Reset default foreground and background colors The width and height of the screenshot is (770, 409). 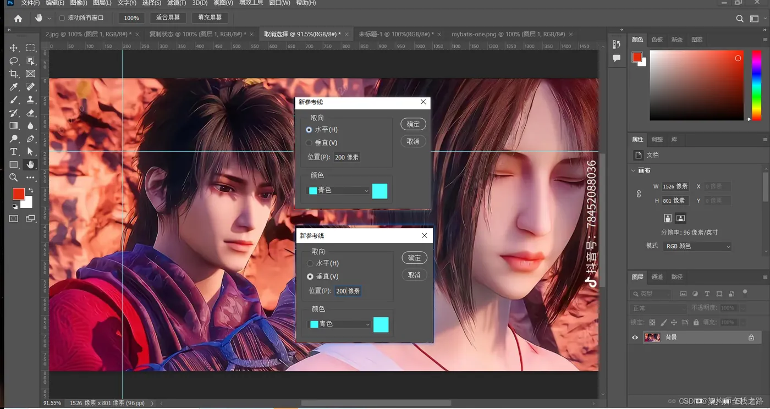point(15,207)
